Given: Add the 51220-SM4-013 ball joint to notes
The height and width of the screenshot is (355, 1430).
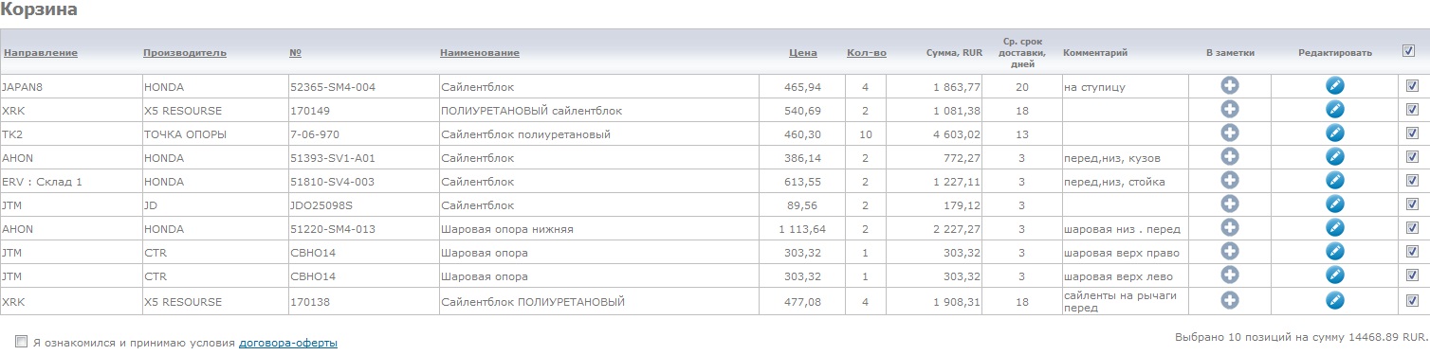Looking at the screenshot, I should click(1230, 228).
